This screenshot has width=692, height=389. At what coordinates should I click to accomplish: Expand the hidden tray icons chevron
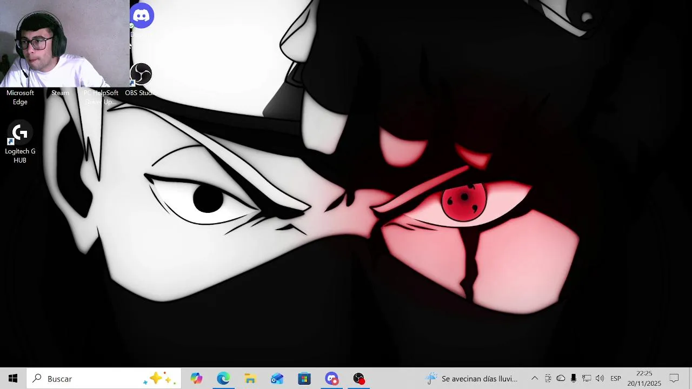click(535, 379)
